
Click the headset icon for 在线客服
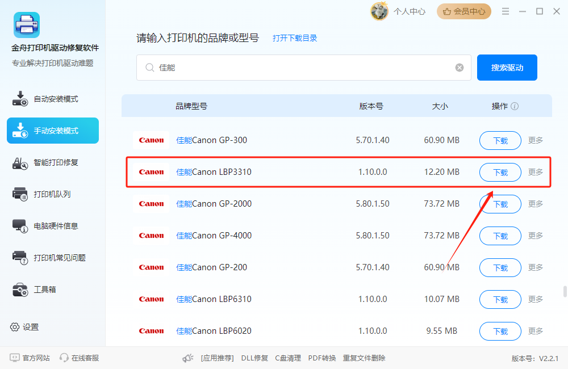pyautogui.click(x=64, y=358)
